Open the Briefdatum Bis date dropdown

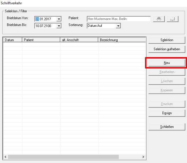[x=59, y=26]
